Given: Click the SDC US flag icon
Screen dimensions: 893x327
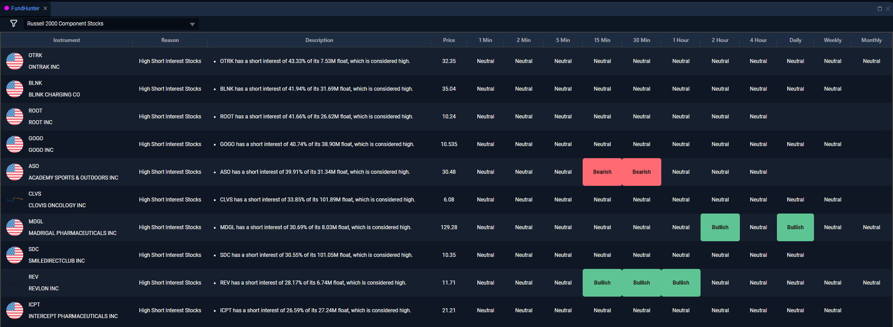Looking at the screenshot, I should [15, 255].
